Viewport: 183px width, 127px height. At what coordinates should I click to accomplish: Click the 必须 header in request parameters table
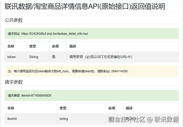[x=112, y=108]
